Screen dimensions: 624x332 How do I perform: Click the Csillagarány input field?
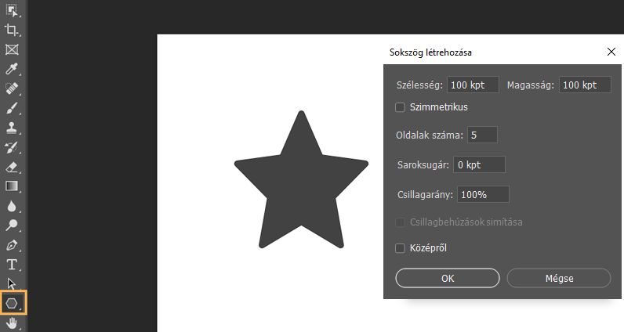click(483, 194)
